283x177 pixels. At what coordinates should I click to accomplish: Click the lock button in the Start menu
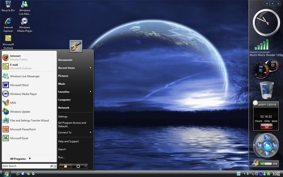(65, 166)
